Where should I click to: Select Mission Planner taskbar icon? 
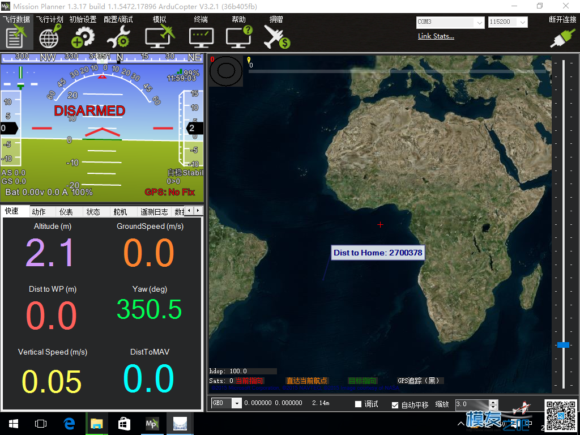click(152, 424)
